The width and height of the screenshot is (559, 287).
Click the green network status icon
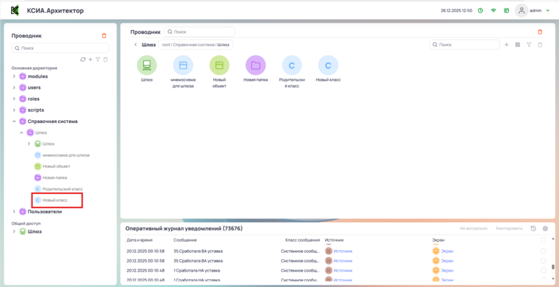tap(493, 10)
